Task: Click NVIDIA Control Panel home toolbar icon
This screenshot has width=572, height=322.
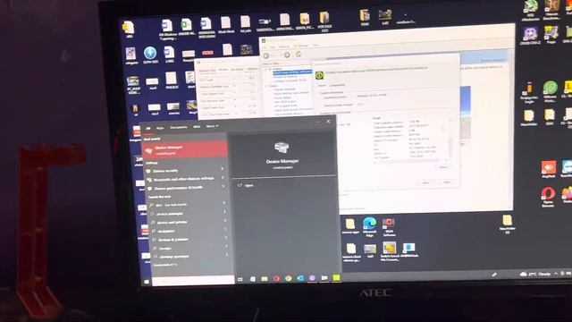Action: click(299, 54)
